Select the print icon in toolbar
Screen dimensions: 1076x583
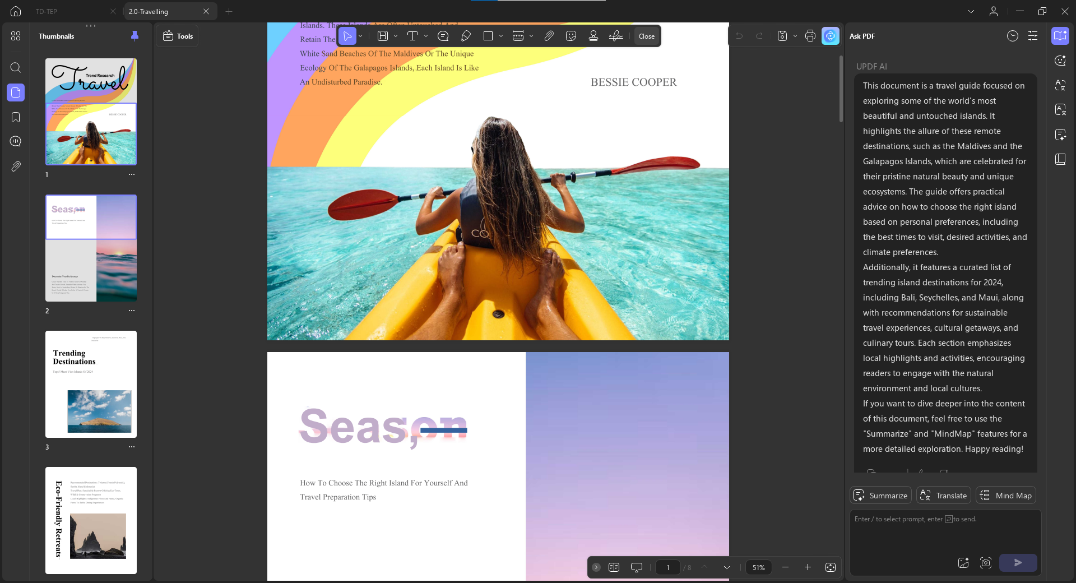pos(810,36)
